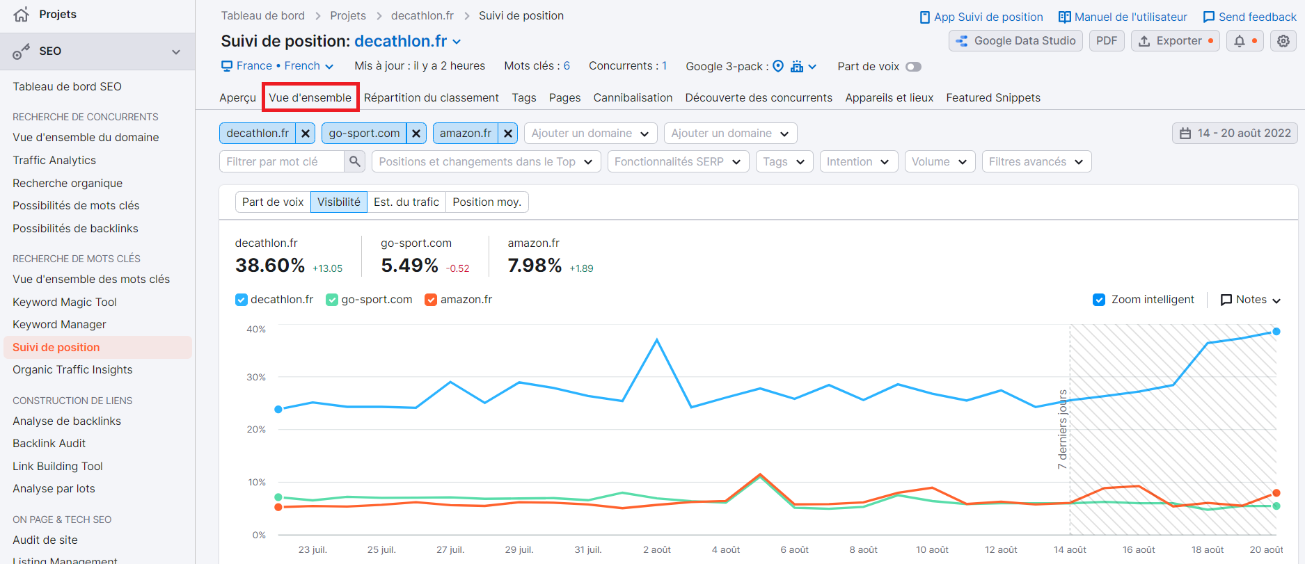The height and width of the screenshot is (564, 1305).
Task: Uncheck decathlon.fr chart legend checkbox
Action: tap(242, 300)
